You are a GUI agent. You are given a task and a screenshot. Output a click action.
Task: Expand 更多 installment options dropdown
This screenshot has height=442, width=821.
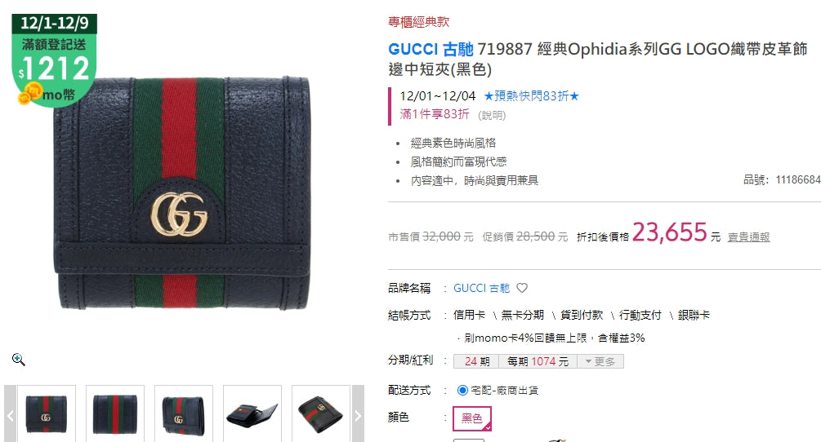pos(600,361)
